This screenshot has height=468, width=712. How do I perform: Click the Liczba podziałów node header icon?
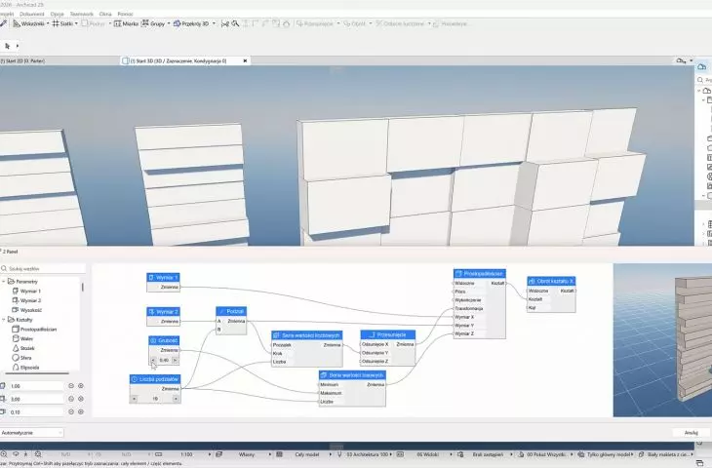tap(135, 379)
